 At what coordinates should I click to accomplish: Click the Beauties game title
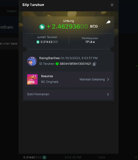pyautogui.click(x=47, y=76)
